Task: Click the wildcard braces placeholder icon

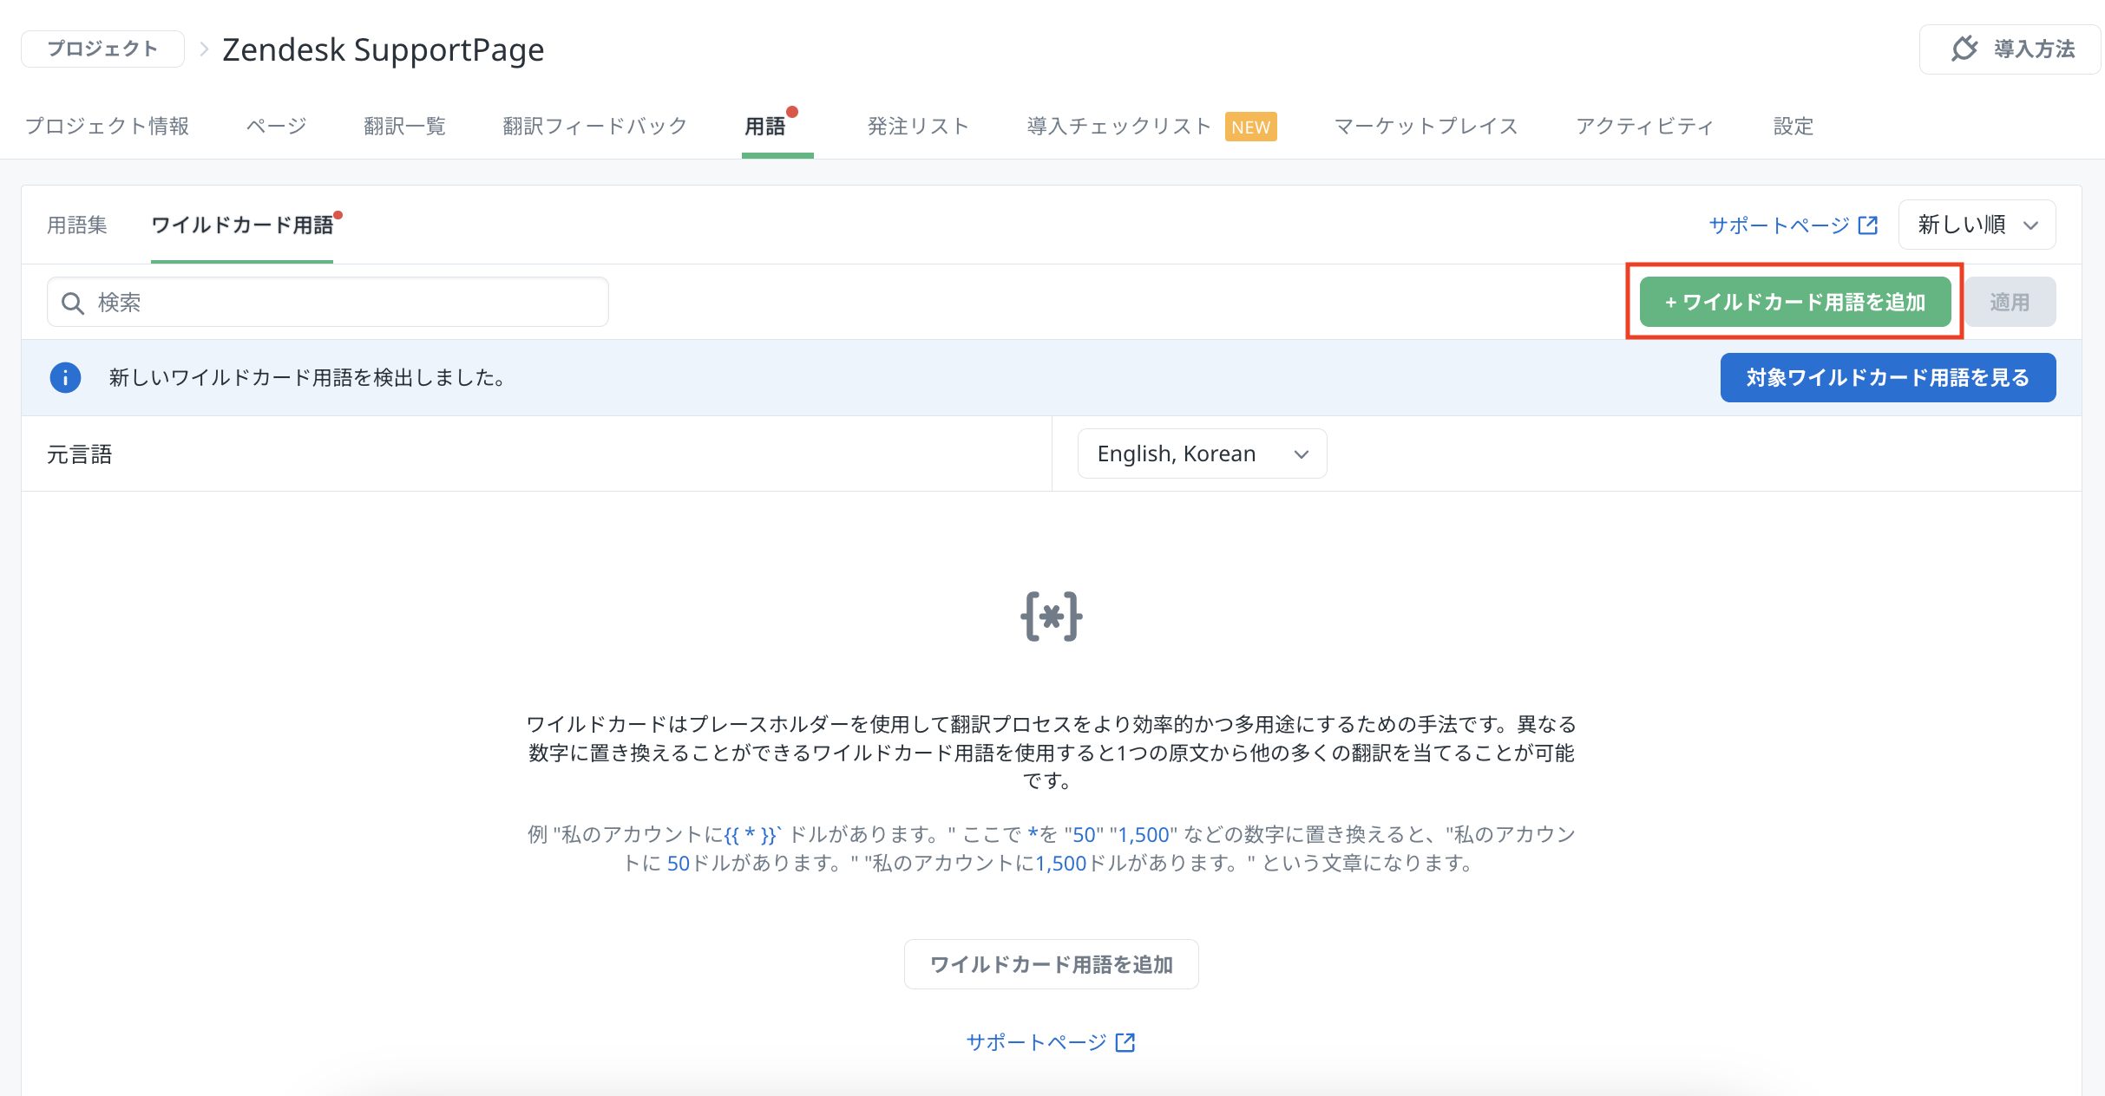Action: click(1051, 616)
